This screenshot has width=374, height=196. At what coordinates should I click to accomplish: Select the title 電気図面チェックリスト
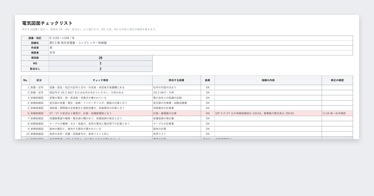point(47,23)
